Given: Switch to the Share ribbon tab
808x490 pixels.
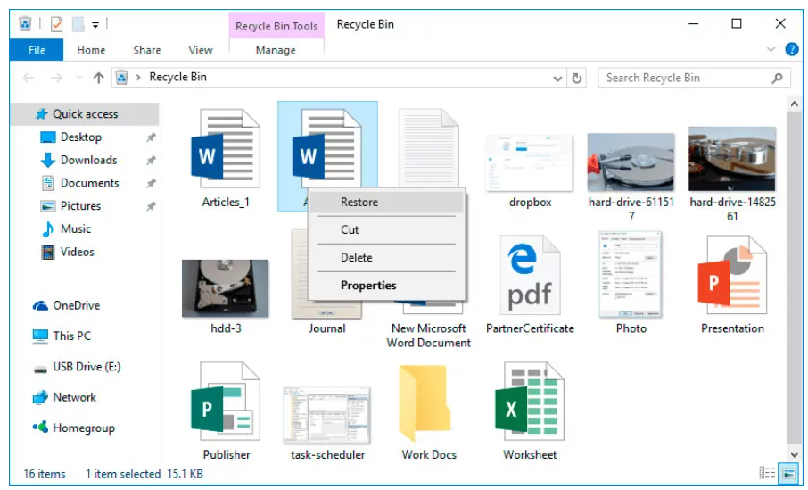Looking at the screenshot, I should (x=147, y=50).
